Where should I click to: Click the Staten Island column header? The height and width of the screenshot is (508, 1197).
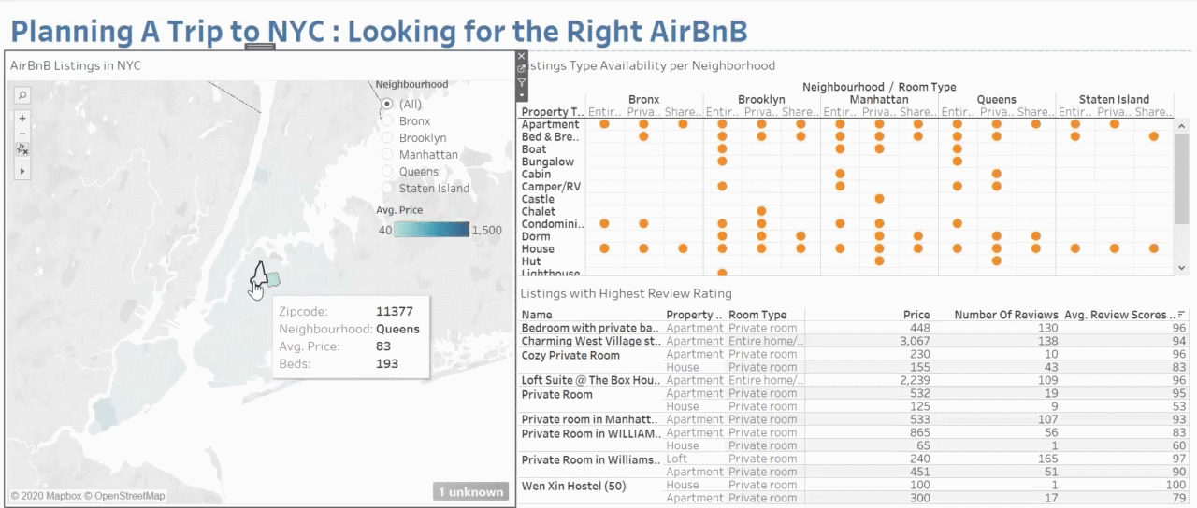tap(1114, 99)
